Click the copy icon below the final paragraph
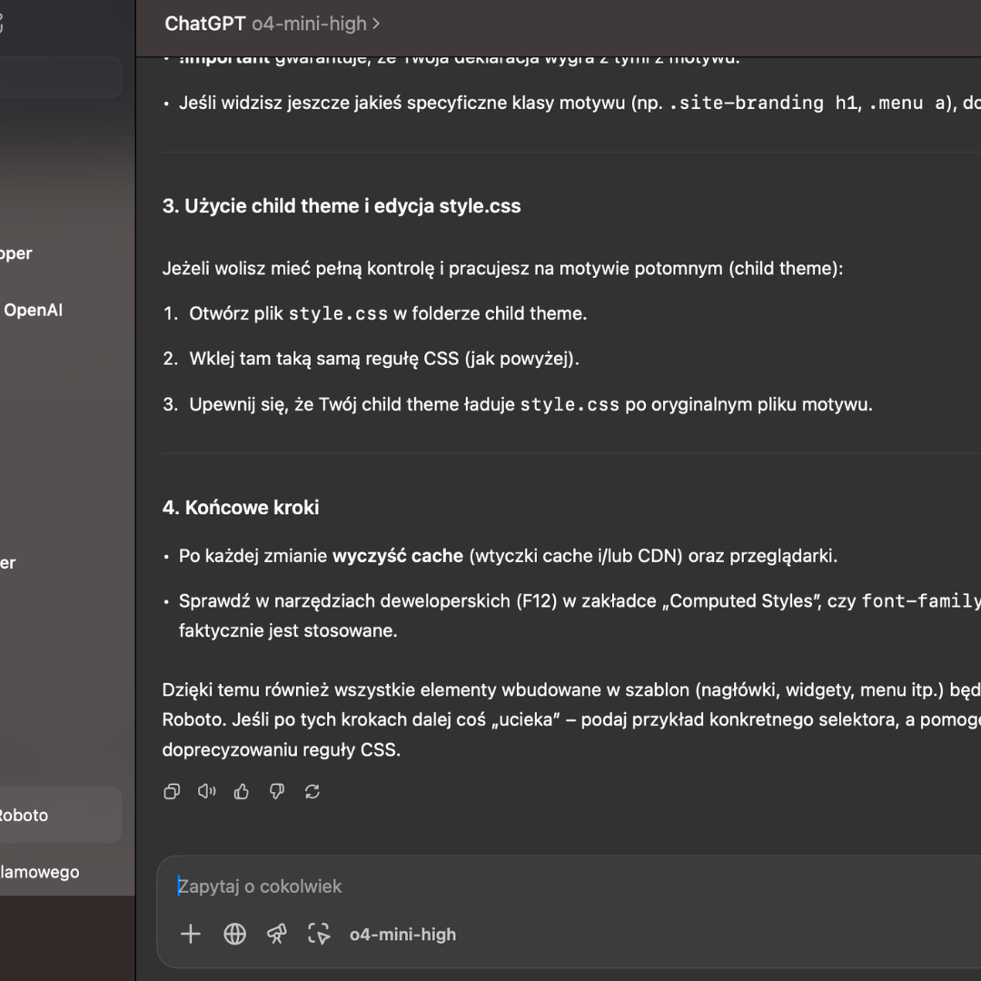Viewport: 981px width, 981px height. pos(172,791)
